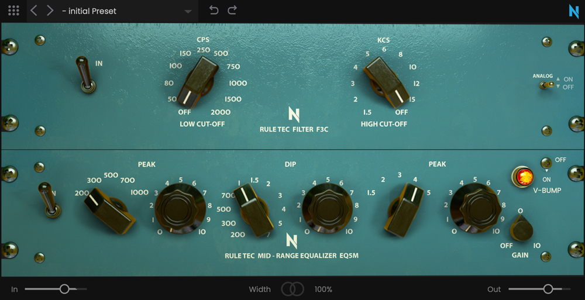
Task: Click the In level slider handle
Action: [64, 289]
